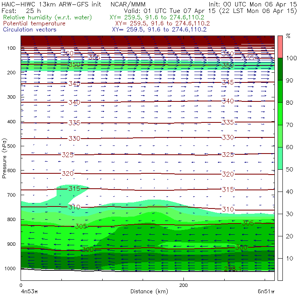Image resolution: width=299 pixels, height=299 pixels.
Task: Click the 'Distance (km)' axis label
Action: tap(149, 291)
